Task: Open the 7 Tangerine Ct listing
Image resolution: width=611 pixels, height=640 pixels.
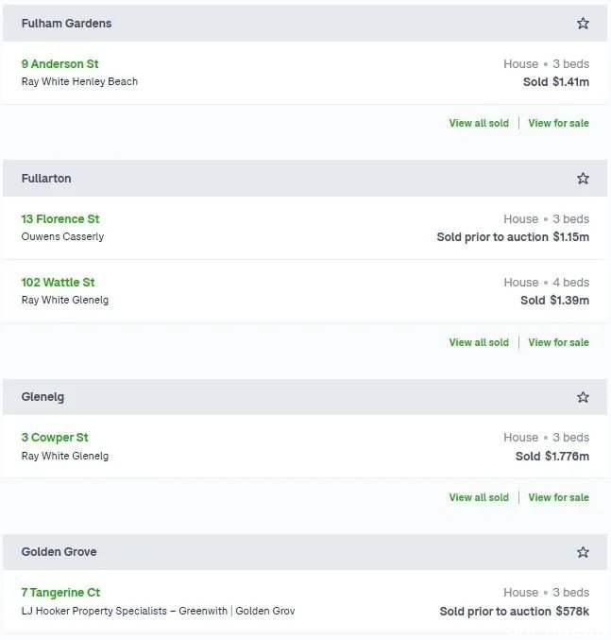Action: 60,593
